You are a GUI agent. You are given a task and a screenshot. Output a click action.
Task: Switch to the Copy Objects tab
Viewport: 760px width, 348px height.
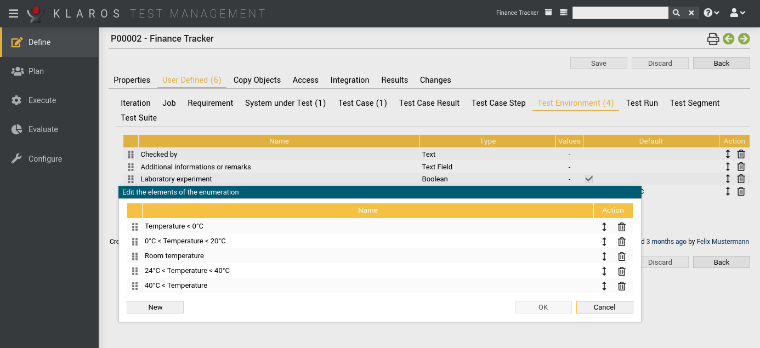tap(257, 80)
